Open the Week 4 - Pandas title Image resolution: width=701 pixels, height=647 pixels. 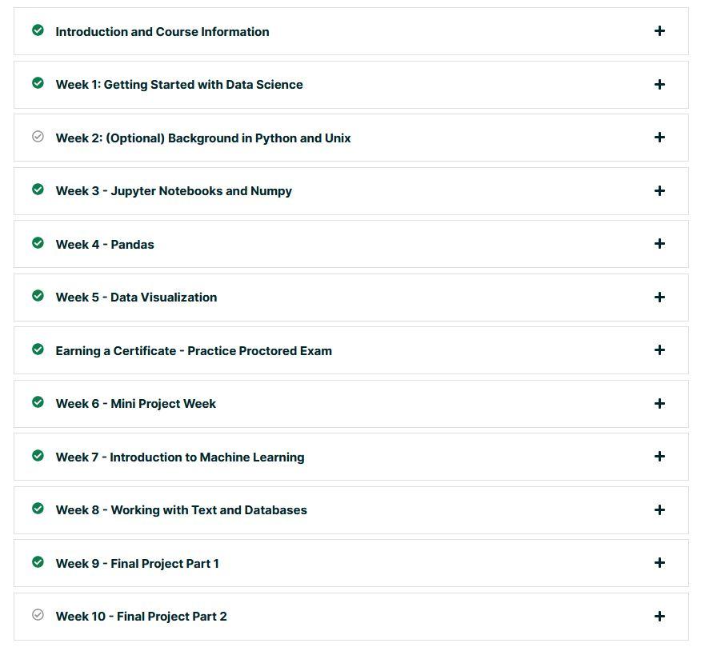pyautogui.click(x=105, y=245)
